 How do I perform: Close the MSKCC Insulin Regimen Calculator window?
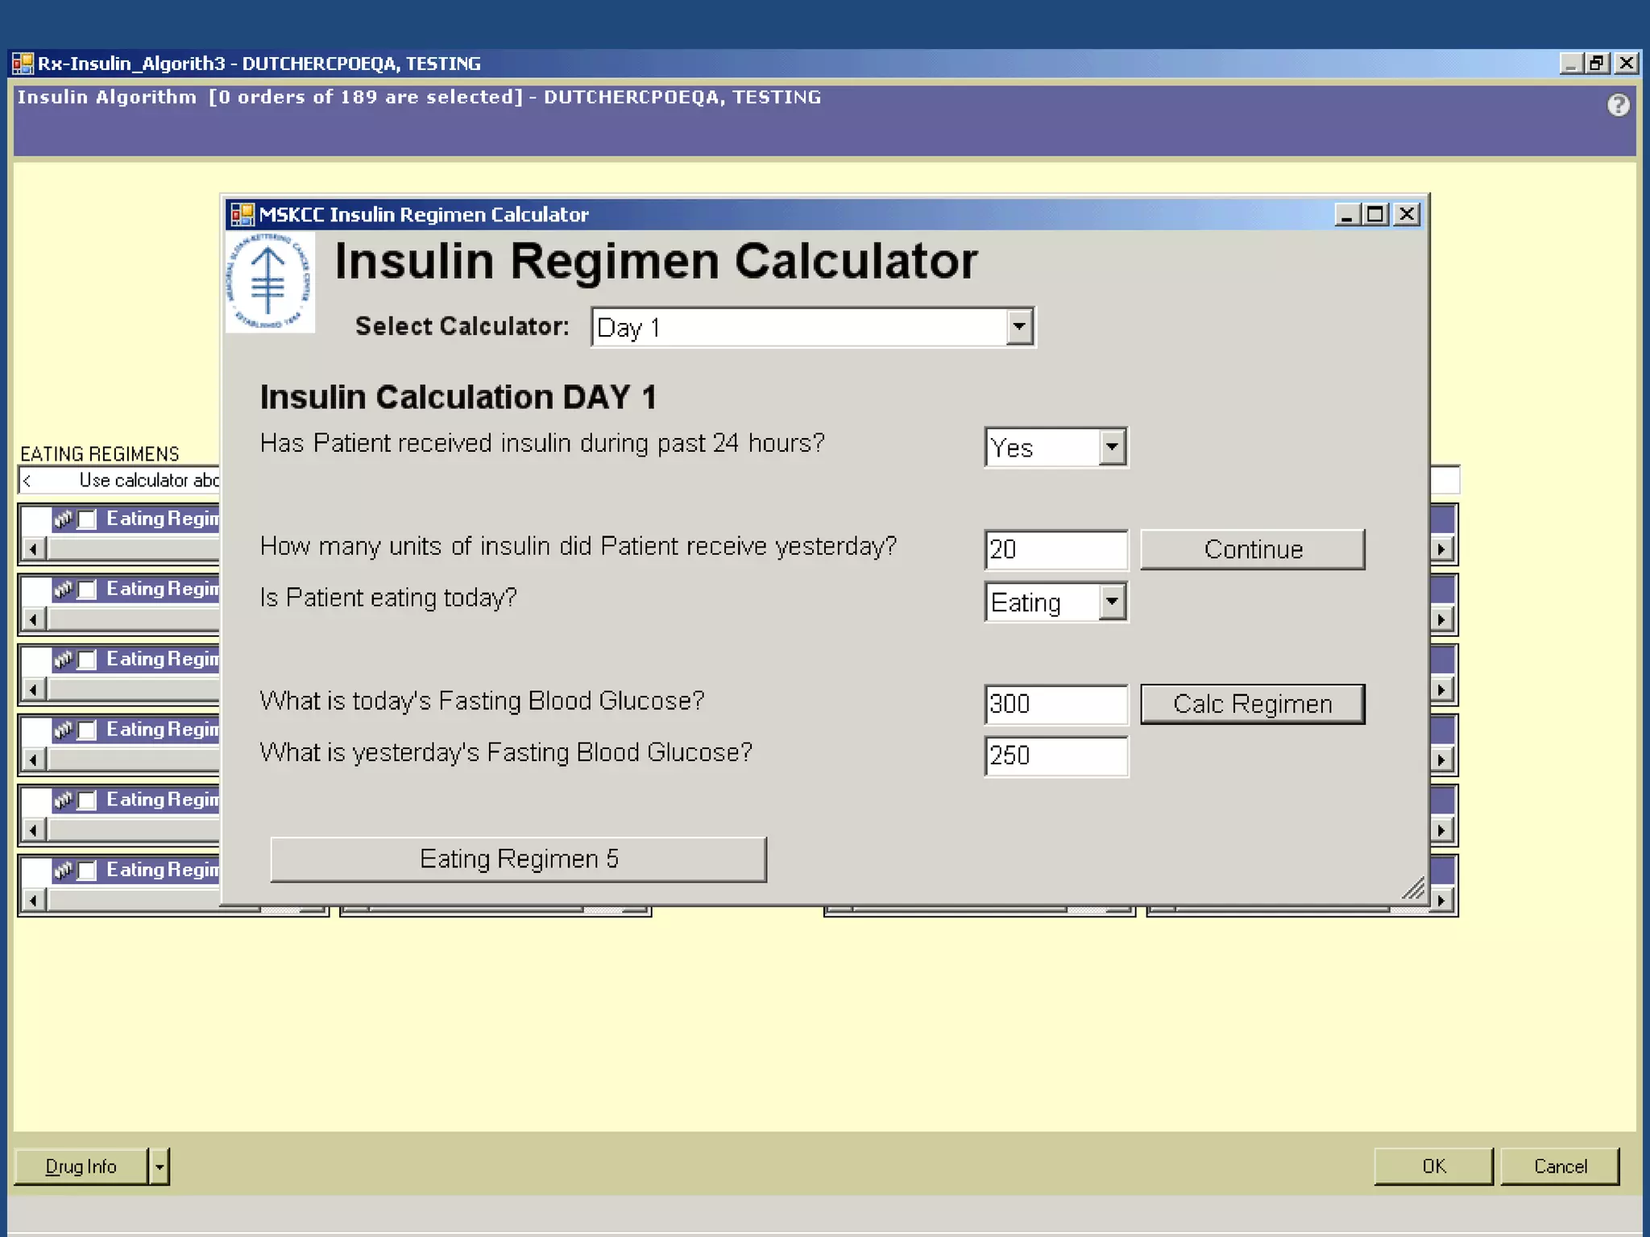pyautogui.click(x=1407, y=214)
